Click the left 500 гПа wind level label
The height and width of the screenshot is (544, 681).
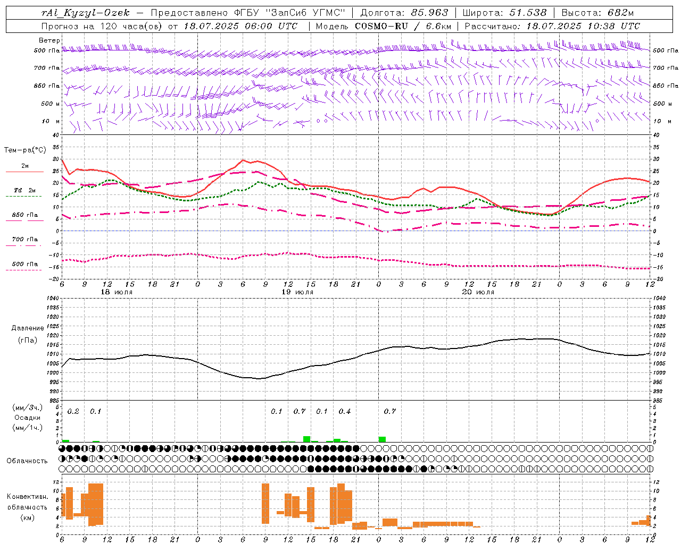click(47, 50)
